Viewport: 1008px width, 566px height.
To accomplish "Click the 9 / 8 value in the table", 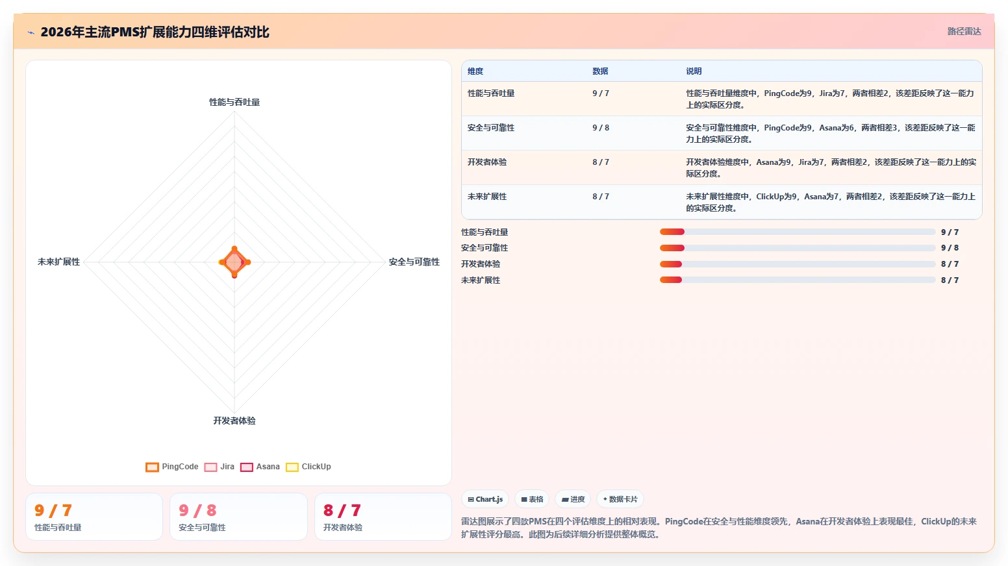I will [601, 128].
